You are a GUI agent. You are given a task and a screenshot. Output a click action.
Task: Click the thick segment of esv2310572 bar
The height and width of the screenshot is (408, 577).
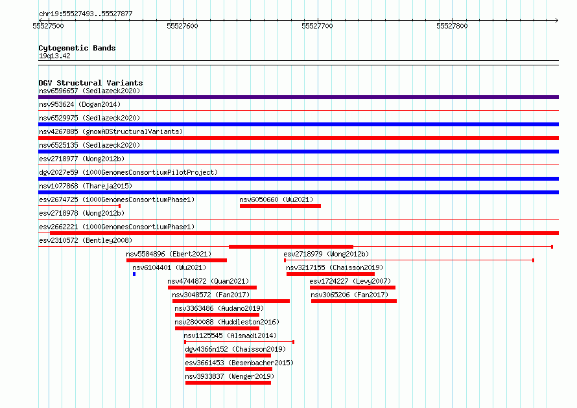(x=291, y=247)
